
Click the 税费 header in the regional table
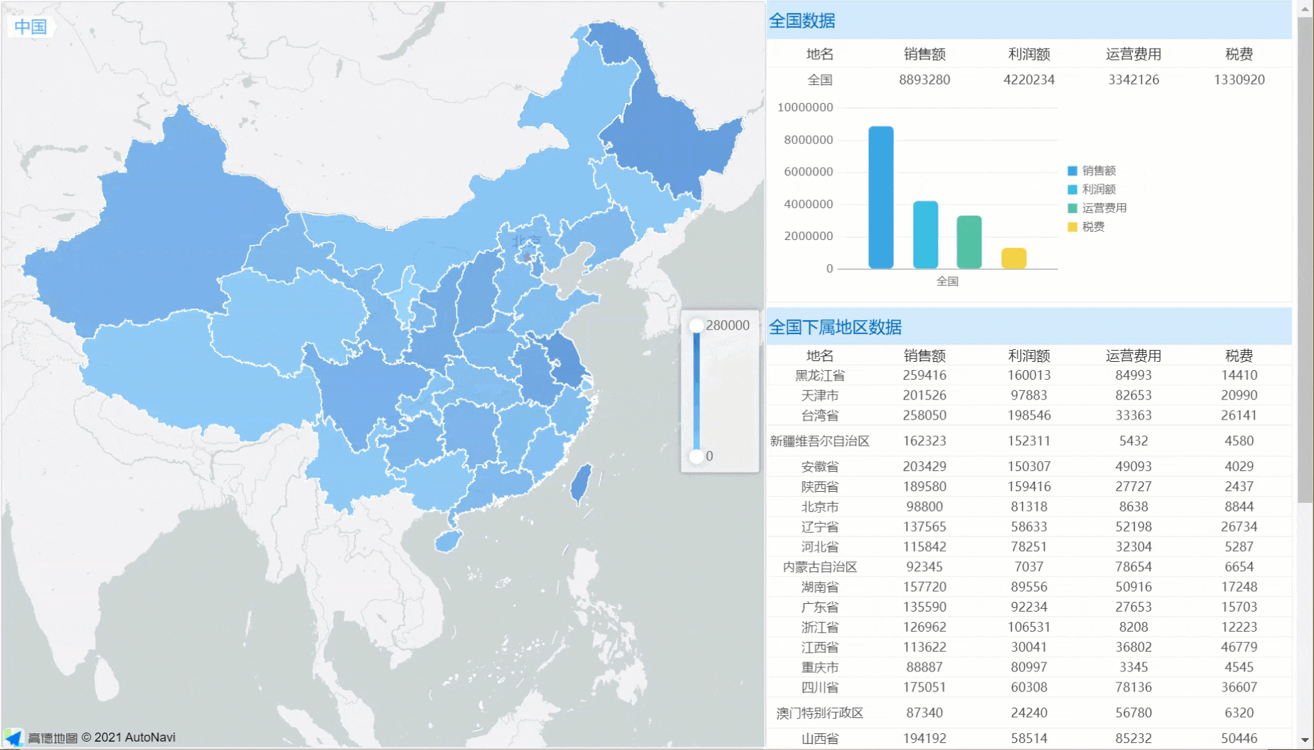point(1239,356)
